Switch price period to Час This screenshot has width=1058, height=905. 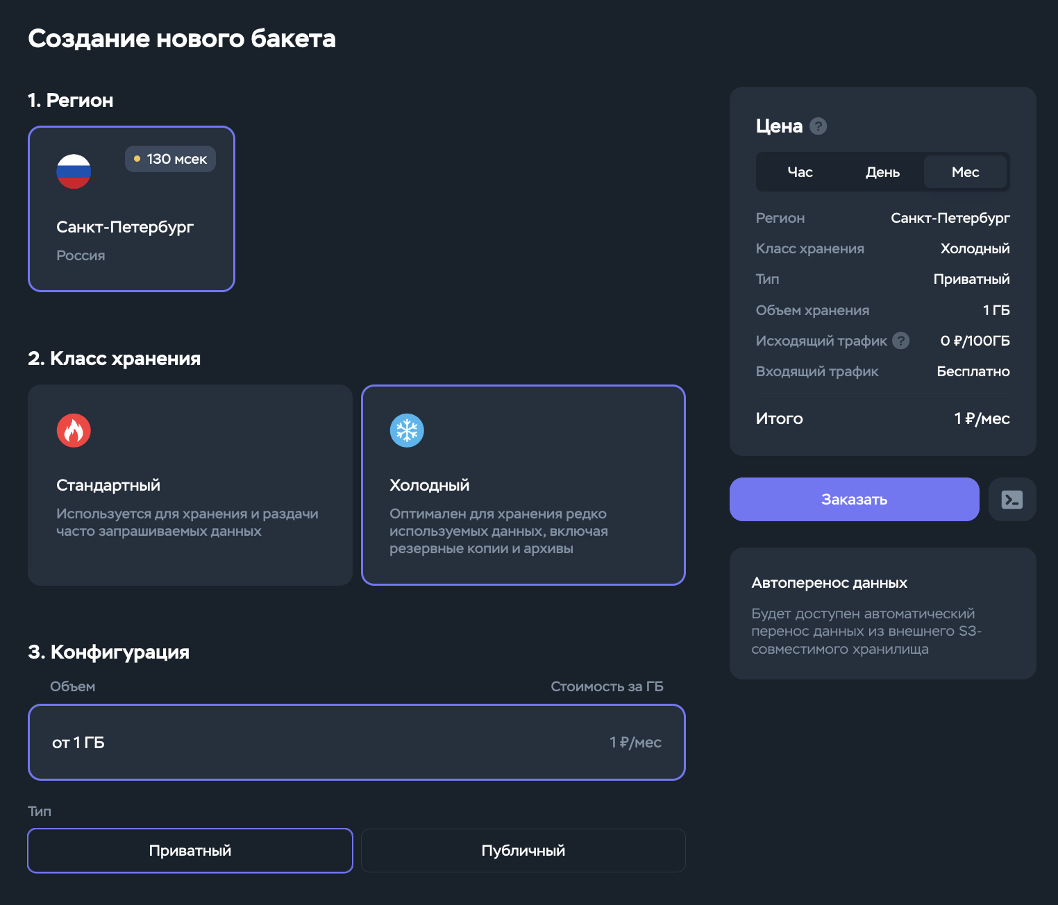click(800, 172)
